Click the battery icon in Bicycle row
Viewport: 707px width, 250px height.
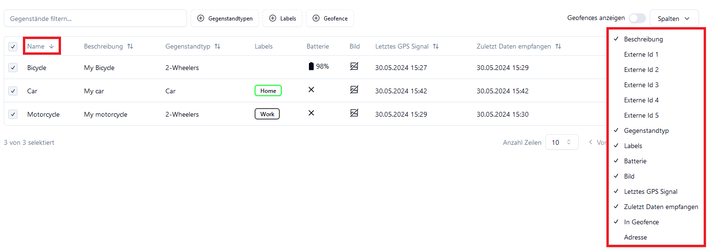(x=311, y=67)
